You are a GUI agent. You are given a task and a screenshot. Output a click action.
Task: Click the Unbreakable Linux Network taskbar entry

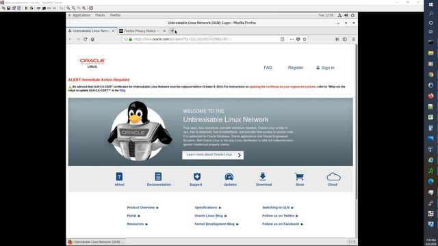pos(96,242)
